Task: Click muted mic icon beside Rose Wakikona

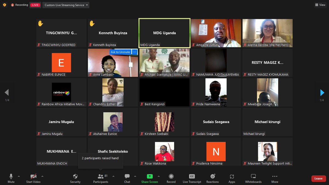Action: point(142,163)
